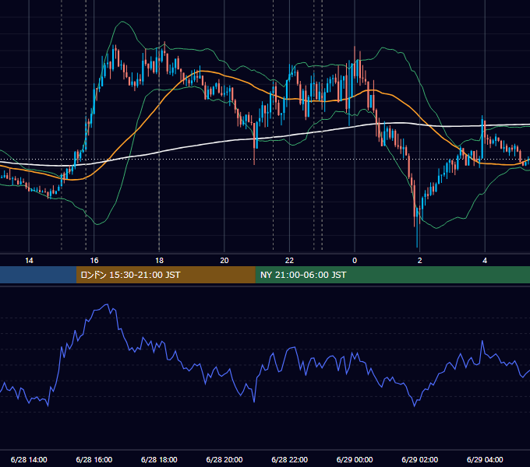Click the 6/28 16:00 date label
530x467 pixels.
point(94,459)
